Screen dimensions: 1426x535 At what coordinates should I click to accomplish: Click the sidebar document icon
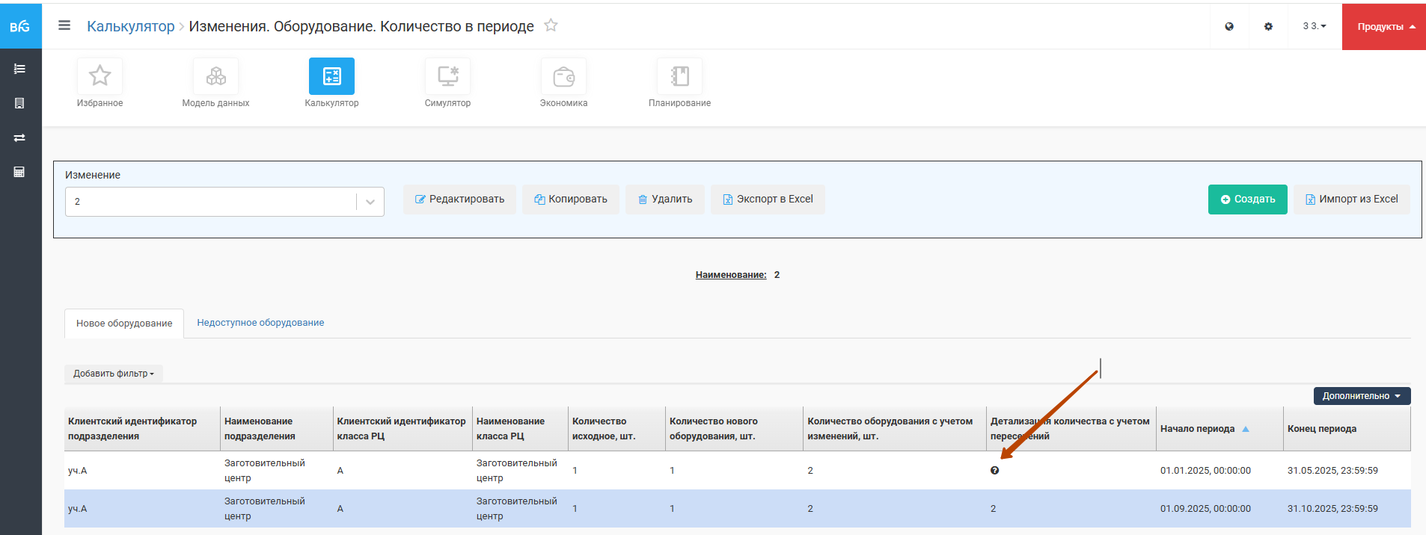click(x=19, y=103)
